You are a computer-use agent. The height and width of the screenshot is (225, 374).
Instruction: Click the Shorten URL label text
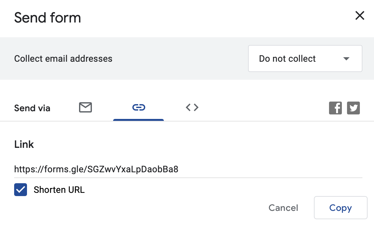tap(59, 190)
